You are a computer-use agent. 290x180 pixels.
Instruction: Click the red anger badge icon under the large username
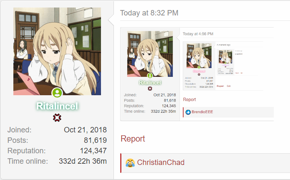click(x=57, y=118)
